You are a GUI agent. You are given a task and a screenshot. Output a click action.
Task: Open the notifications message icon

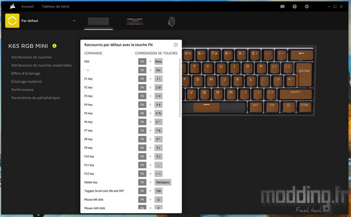(282, 7)
